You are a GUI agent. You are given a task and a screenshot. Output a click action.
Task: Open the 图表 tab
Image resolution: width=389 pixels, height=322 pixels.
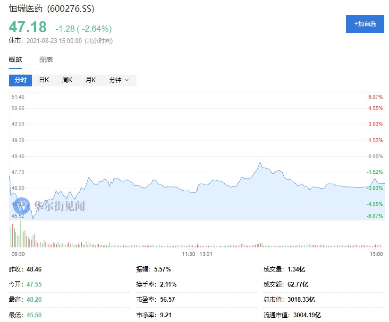point(46,60)
